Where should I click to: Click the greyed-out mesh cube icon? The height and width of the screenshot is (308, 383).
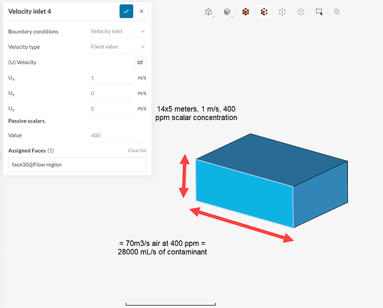(337, 12)
